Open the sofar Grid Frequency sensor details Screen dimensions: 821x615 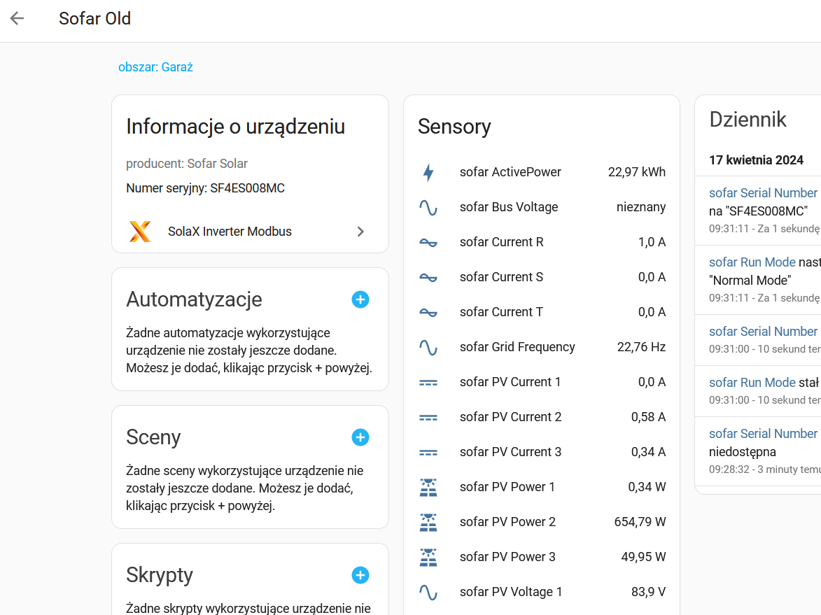(542, 347)
